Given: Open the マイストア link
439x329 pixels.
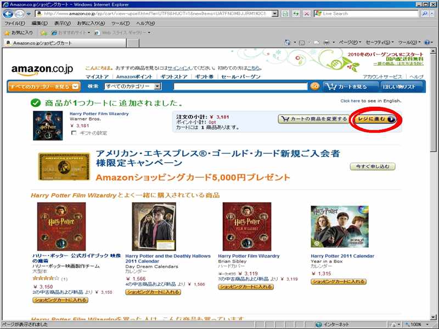Looking at the screenshot, I should (97, 77).
